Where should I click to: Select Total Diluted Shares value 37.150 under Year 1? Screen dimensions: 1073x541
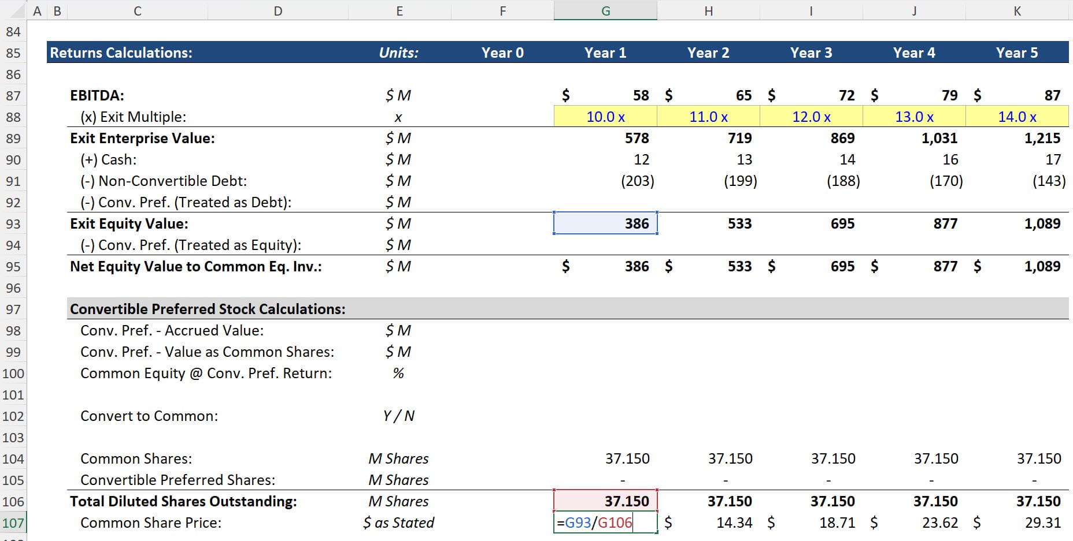point(605,501)
